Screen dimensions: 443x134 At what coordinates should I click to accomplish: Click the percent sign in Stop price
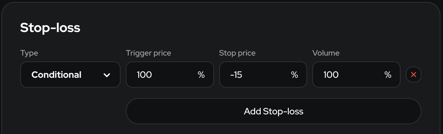294,75
